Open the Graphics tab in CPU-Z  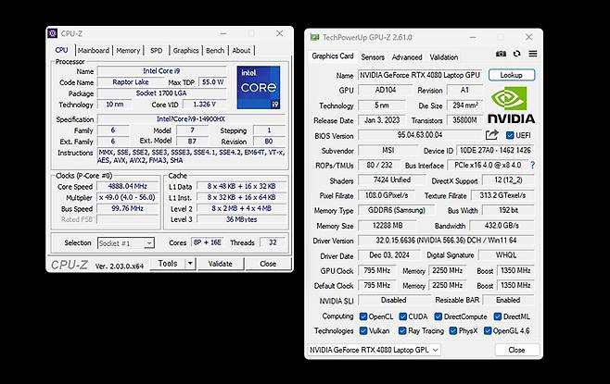[x=185, y=51]
